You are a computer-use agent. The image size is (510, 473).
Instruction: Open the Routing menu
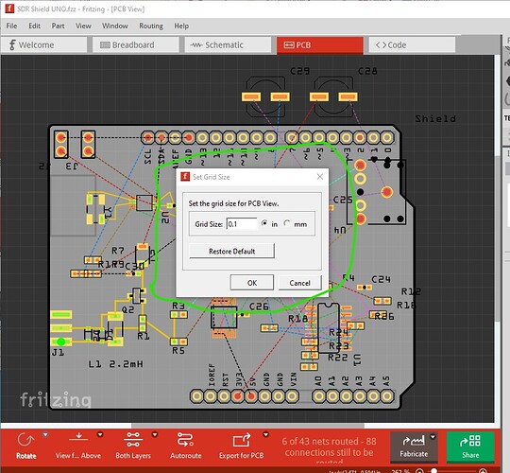click(x=151, y=26)
